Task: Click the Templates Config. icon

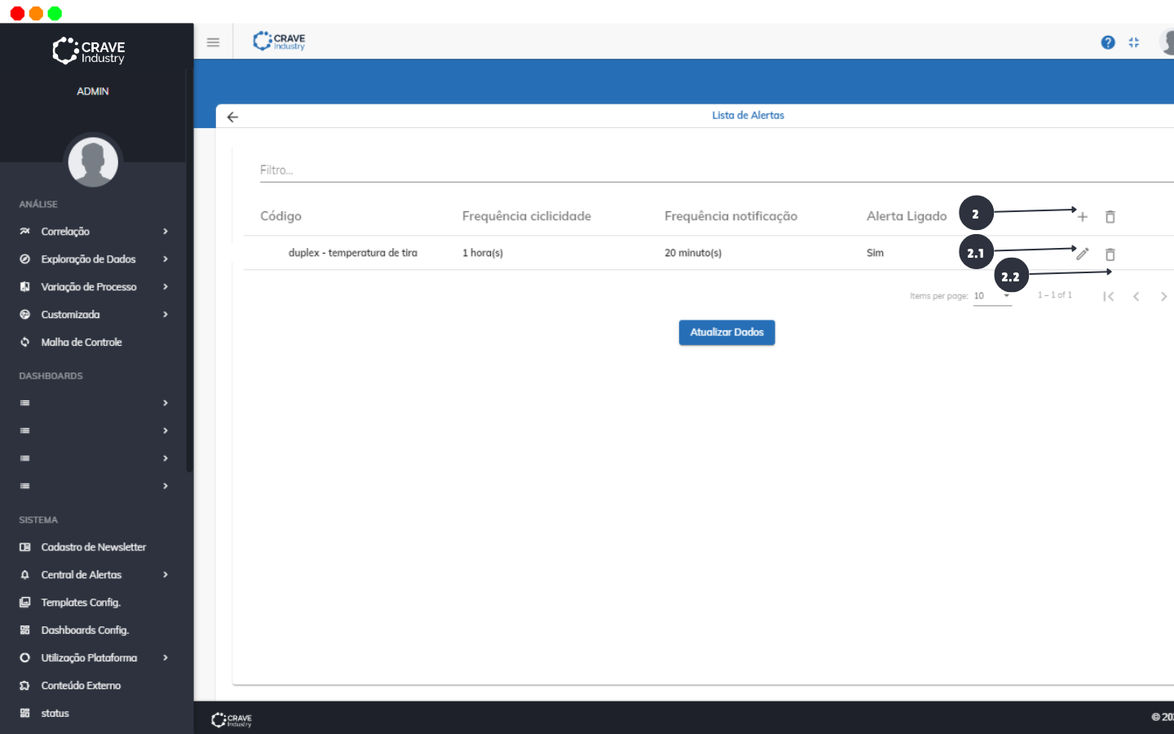Action: click(24, 603)
